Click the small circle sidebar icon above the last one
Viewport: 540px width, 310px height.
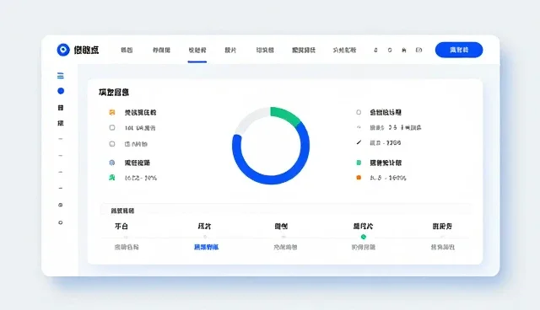60,205
